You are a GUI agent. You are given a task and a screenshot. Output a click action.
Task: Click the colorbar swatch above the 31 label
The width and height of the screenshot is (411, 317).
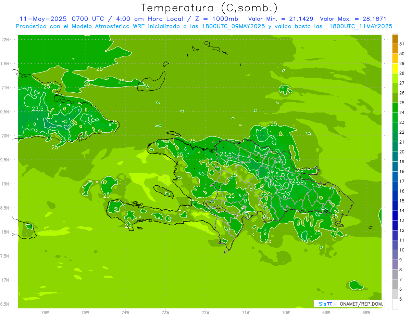395,39
